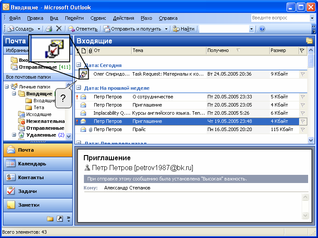This screenshot has height=238, width=318.
Task: Click message list scrollbar down arrow
Action: [x=311, y=140]
